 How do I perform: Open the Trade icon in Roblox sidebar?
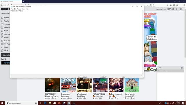[2, 37]
